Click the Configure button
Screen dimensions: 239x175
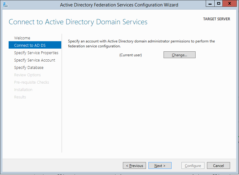pos(193,166)
